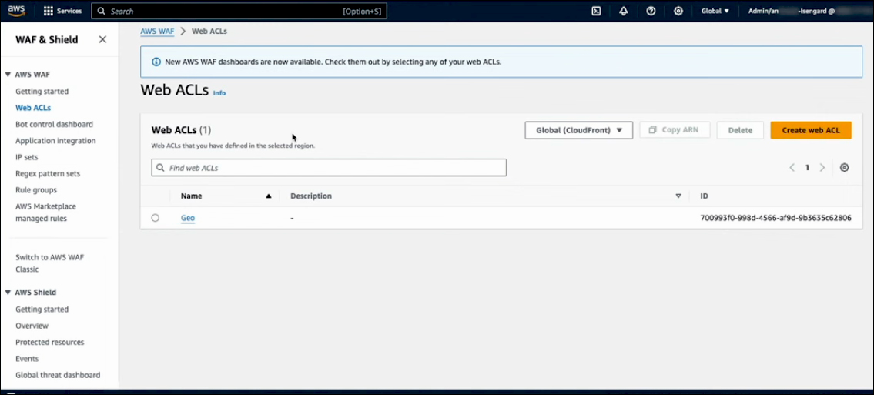
Task: Click the info icon in the blue banner
Action: point(156,62)
